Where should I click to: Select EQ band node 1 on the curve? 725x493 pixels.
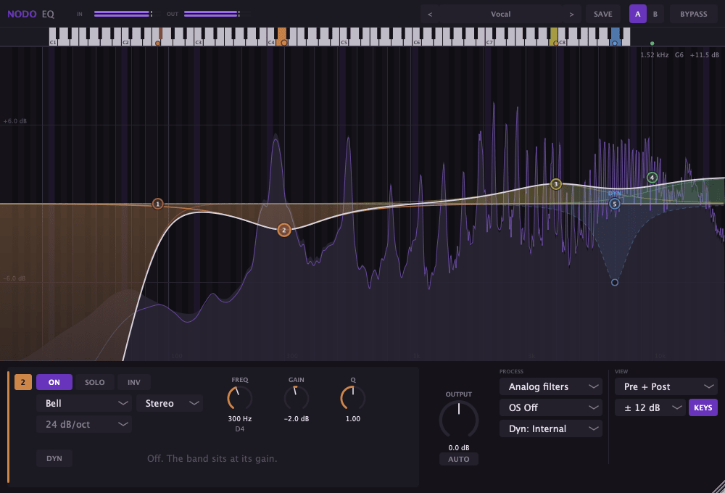click(x=157, y=204)
